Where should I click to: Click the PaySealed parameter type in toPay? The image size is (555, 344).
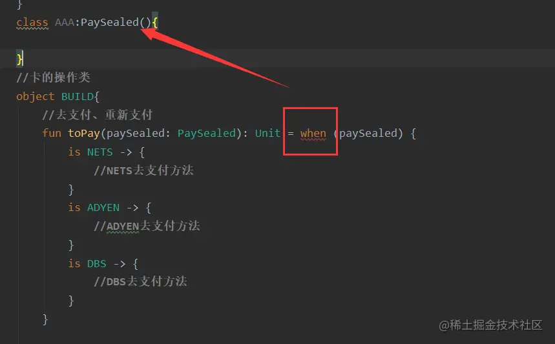point(207,134)
